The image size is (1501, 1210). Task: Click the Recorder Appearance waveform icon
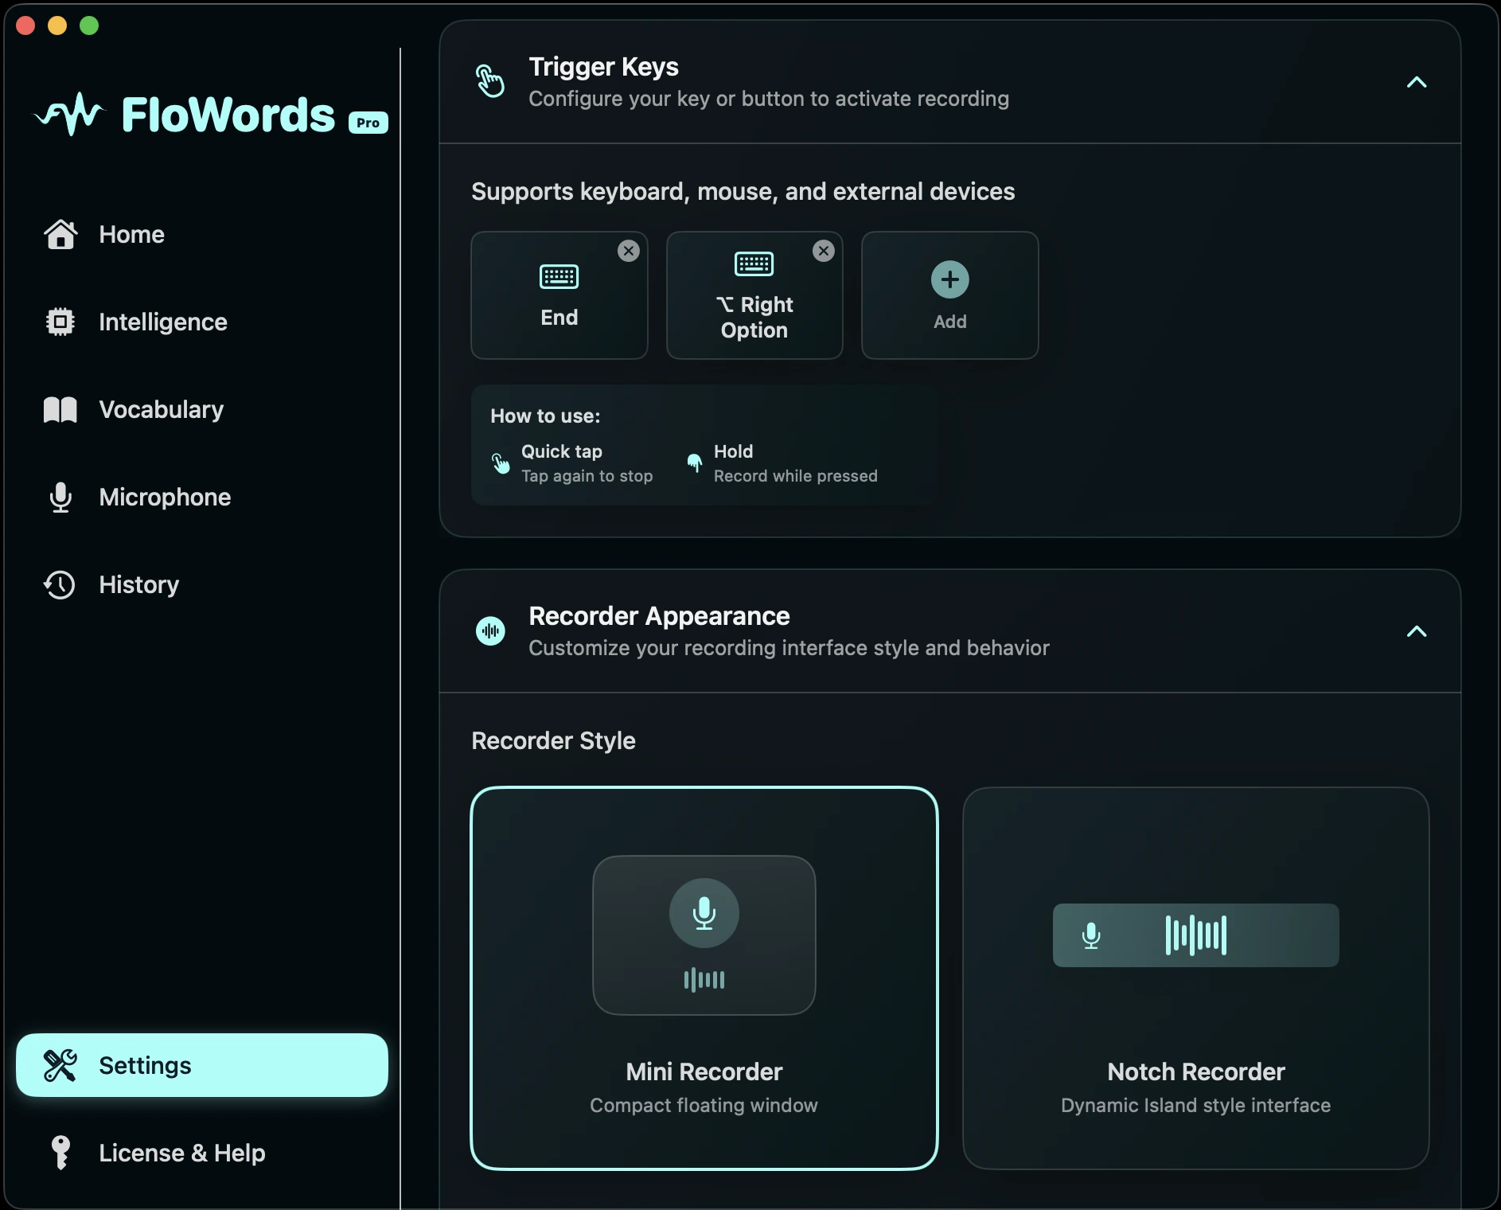[490, 631]
